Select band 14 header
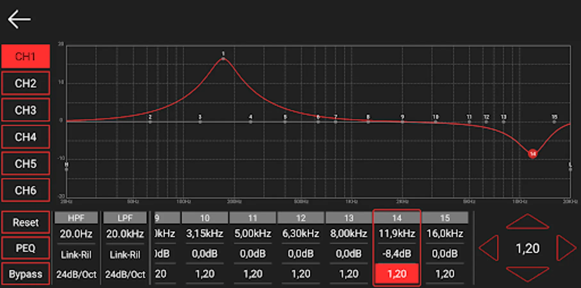This screenshot has height=288, width=581. [397, 218]
